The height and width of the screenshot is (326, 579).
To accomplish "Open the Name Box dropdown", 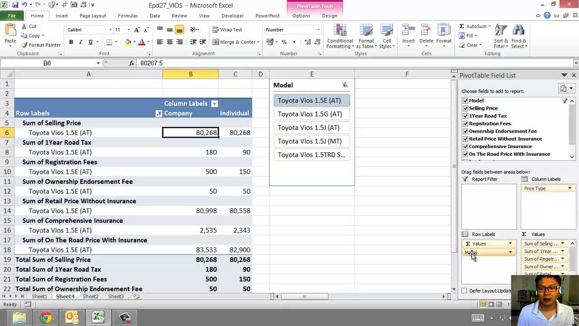I will (x=98, y=63).
